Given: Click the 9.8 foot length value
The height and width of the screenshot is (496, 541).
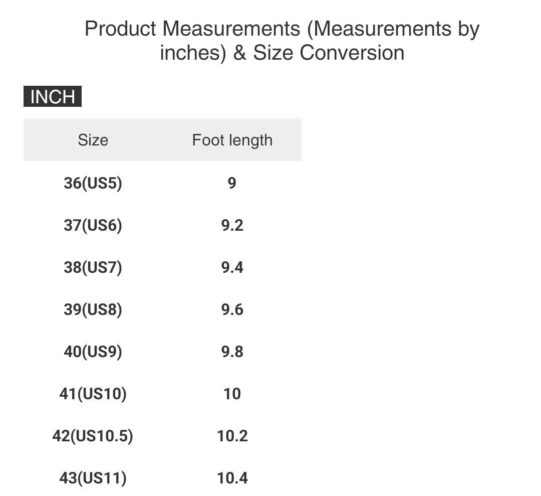Looking at the screenshot, I should 232,352.
